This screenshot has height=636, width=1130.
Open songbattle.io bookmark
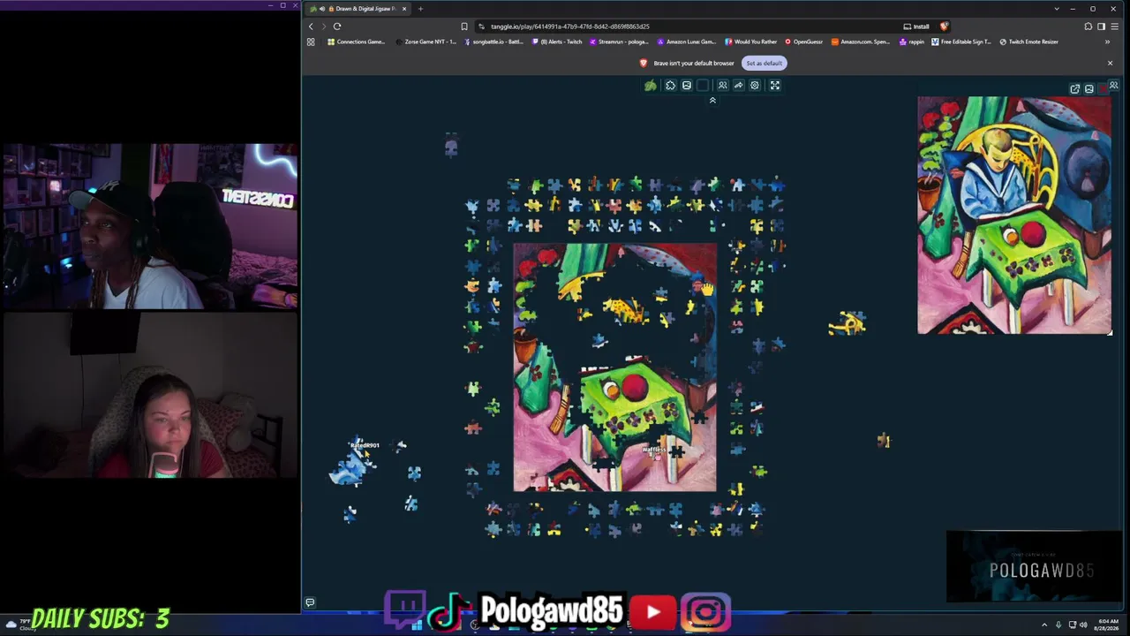(494, 42)
